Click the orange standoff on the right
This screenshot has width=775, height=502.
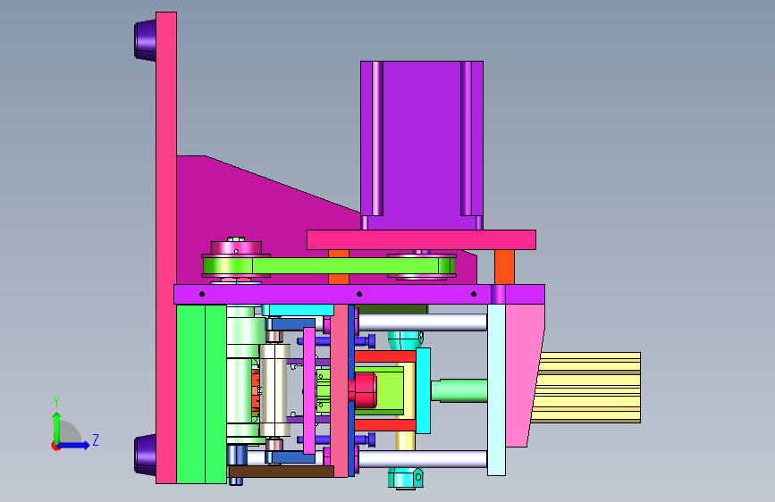pyautogui.click(x=504, y=267)
